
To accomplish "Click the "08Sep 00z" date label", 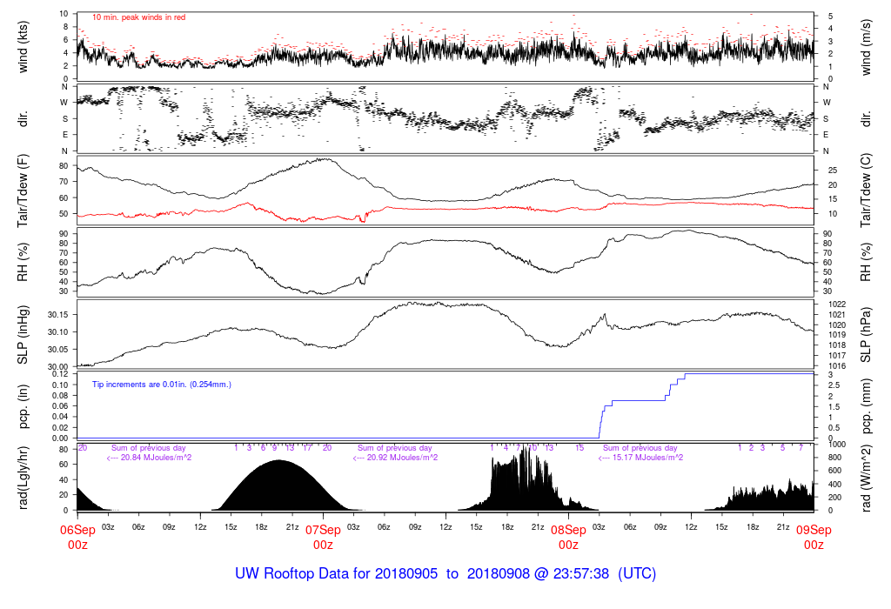I will 568,538.
